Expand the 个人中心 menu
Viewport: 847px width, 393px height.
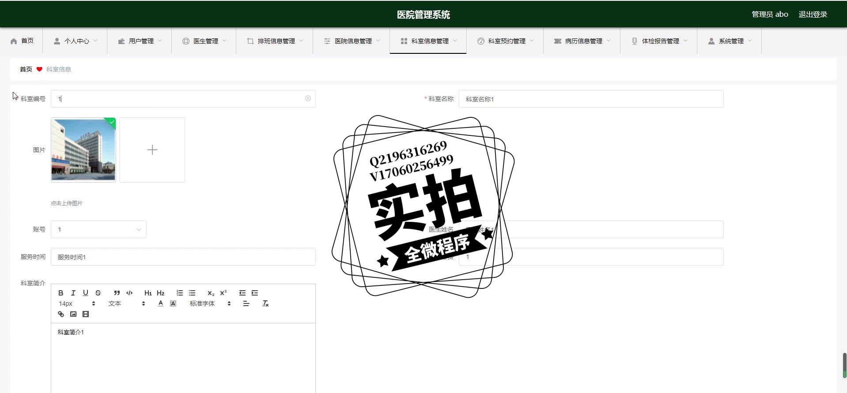pos(75,41)
